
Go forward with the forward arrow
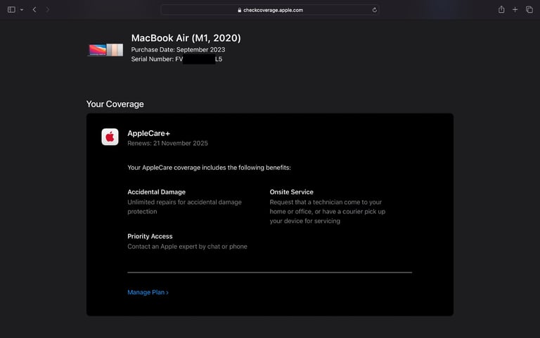pos(48,10)
